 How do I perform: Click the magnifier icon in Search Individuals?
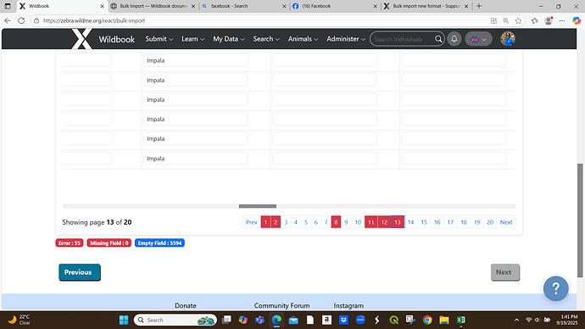tap(438, 39)
